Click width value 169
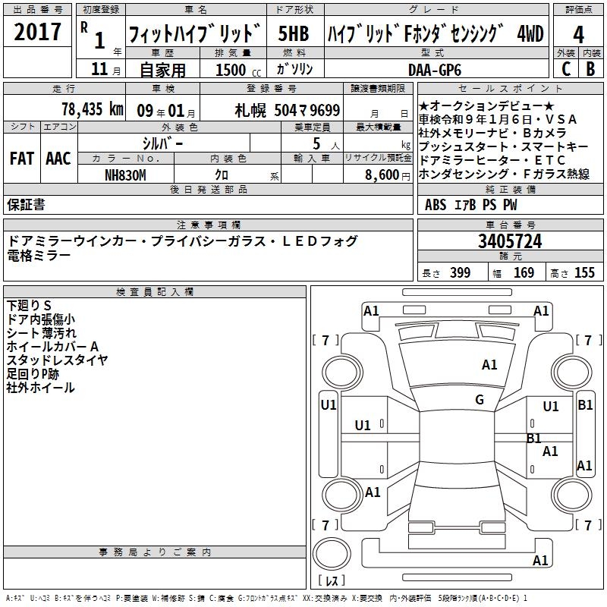 pos(524,272)
